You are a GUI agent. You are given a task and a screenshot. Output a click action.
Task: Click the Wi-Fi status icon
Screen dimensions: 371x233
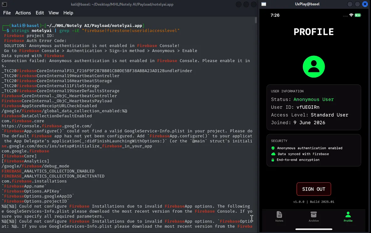point(351,15)
